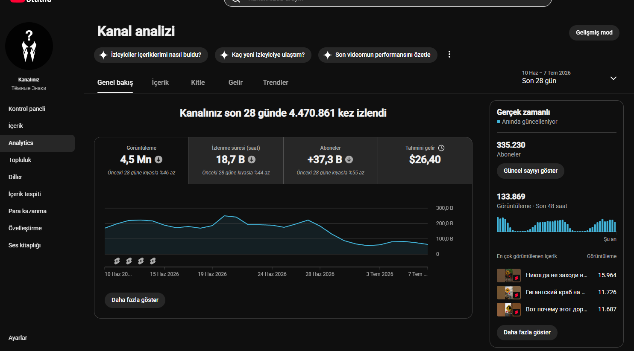Click the 11.687 view count value
This screenshot has width=634, height=351.
click(607, 310)
